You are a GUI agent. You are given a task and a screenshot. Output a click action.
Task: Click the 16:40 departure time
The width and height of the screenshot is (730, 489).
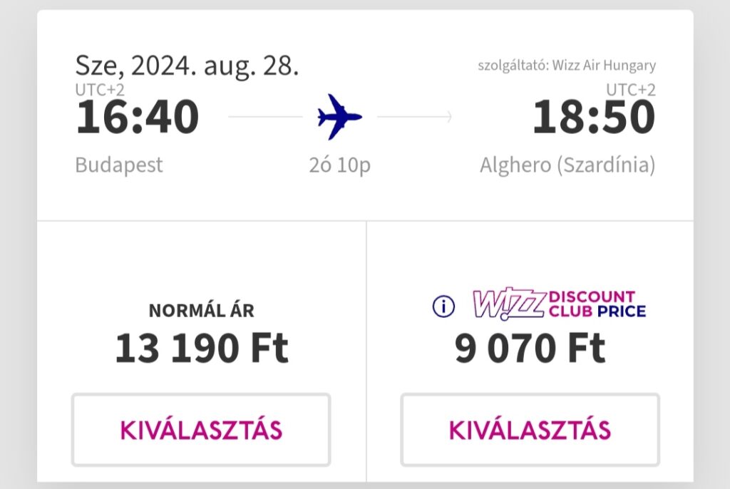(x=138, y=117)
